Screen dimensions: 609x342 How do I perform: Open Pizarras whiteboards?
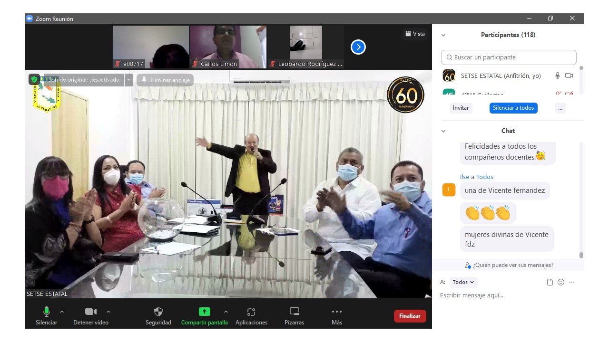(294, 316)
